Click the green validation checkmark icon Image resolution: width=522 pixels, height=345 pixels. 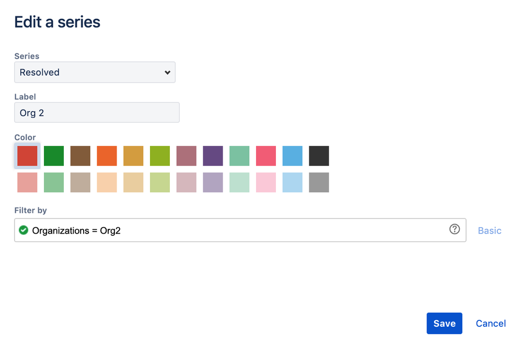[24, 230]
